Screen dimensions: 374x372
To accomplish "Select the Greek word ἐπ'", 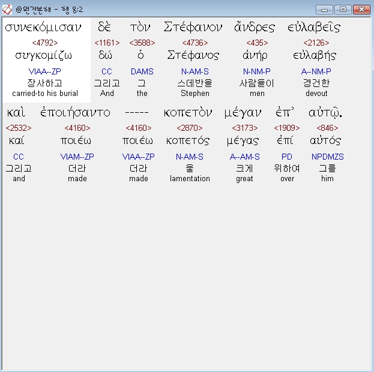I will 285,113.
